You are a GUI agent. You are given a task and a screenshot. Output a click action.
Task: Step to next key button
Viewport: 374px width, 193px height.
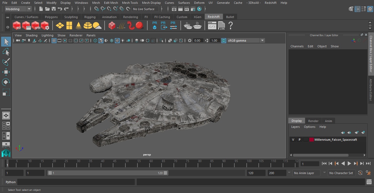[355, 163]
